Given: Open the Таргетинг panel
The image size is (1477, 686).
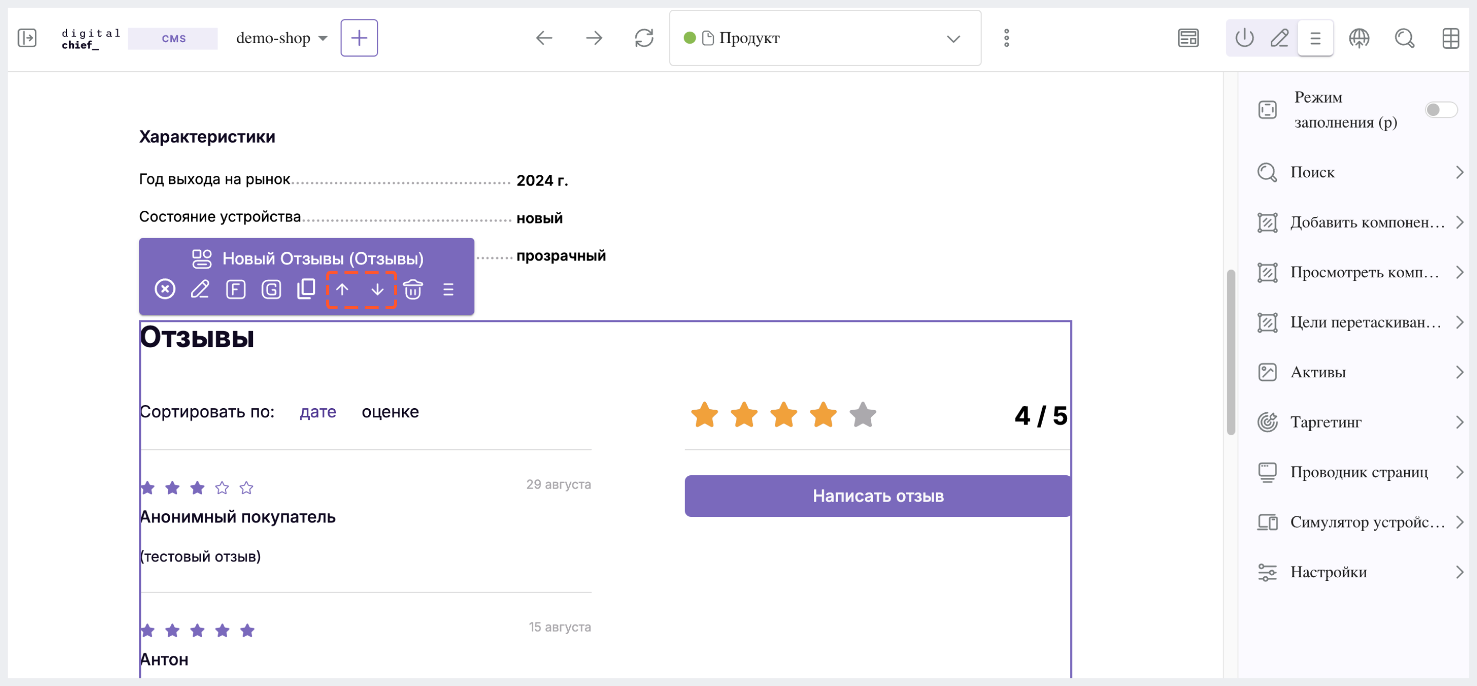Looking at the screenshot, I should pos(1359,422).
